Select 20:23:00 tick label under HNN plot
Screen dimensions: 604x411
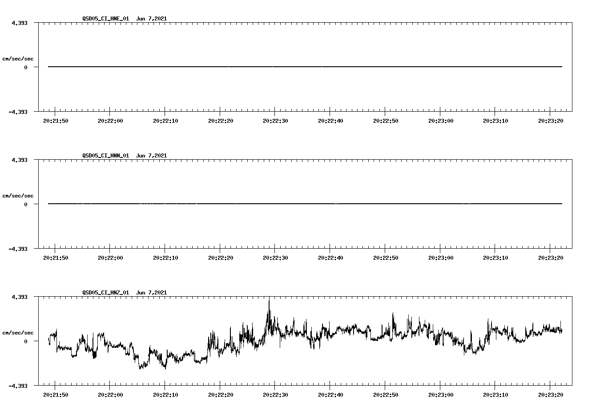pos(441,258)
